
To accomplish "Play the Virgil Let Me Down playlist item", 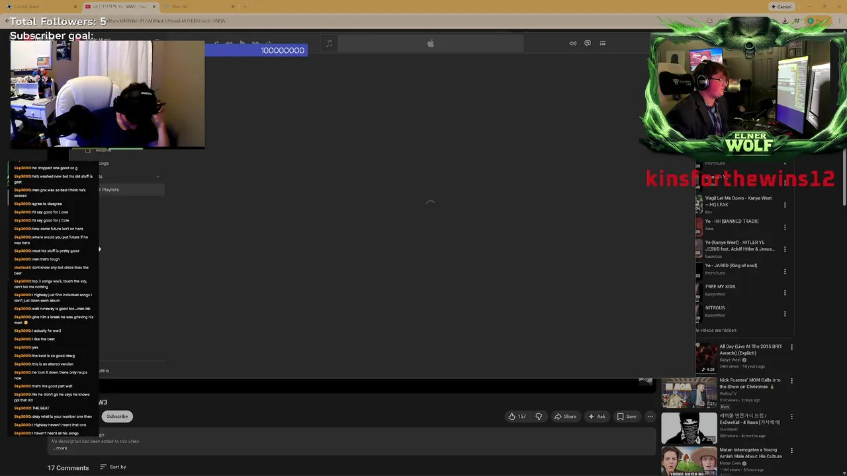I will 738,202.
